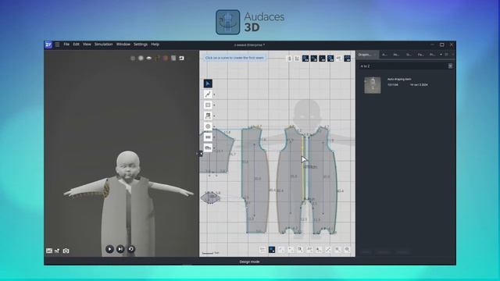The image size is (500, 281).
Task: Click the rotate-view icon at end of 3D toolbar
Action: [x=181, y=59]
